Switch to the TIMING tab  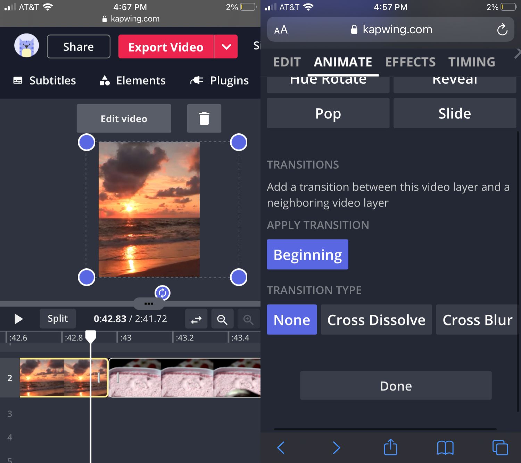(x=471, y=62)
